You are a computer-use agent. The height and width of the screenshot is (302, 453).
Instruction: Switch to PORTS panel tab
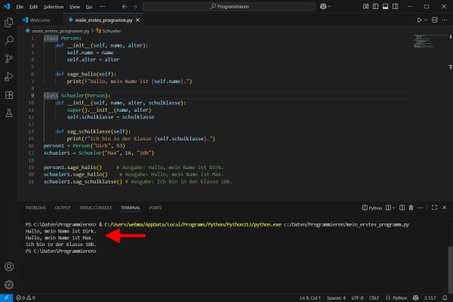(x=156, y=208)
